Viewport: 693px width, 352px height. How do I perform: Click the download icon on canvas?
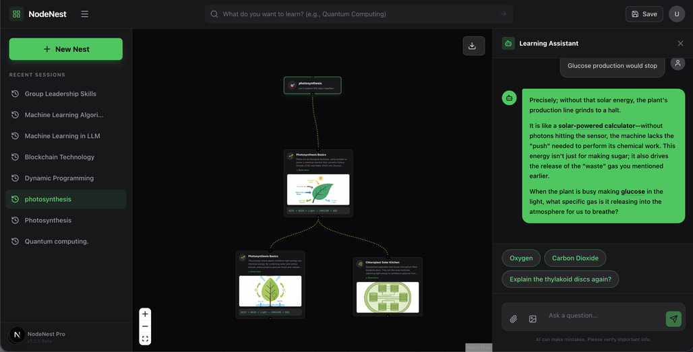(473, 46)
